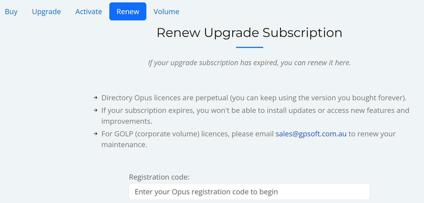Click the 'For GOLP (corporate volume) licences' text
The height and width of the screenshot is (203, 424).
click(165, 134)
